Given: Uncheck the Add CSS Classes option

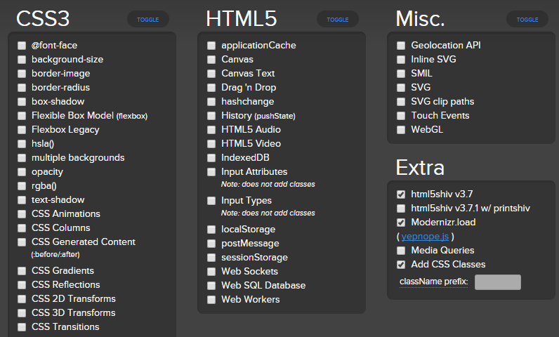Looking at the screenshot, I should (401, 265).
